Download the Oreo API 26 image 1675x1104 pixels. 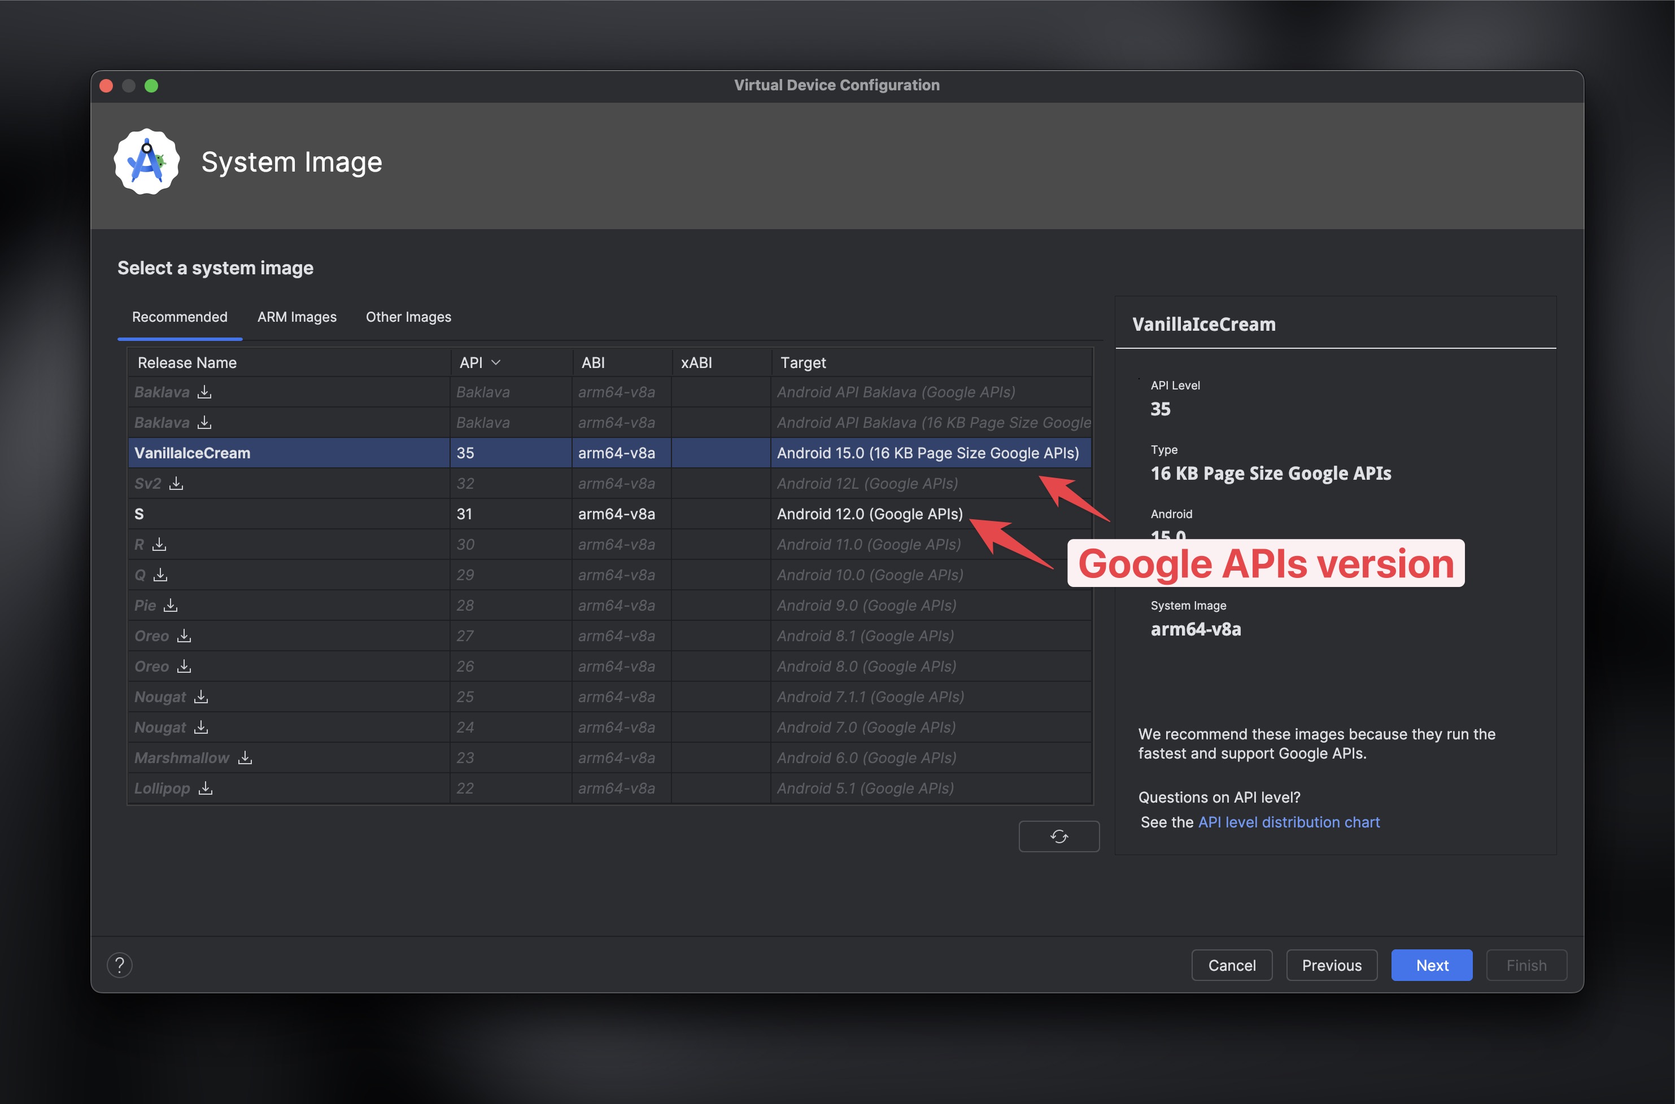tap(184, 665)
